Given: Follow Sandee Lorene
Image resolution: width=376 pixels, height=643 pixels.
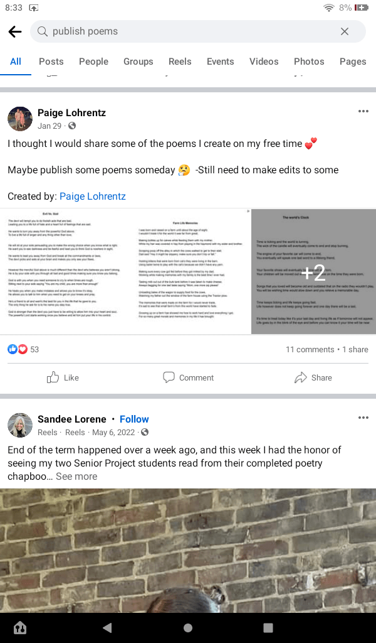Looking at the screenshot, I should pos(134,419).
